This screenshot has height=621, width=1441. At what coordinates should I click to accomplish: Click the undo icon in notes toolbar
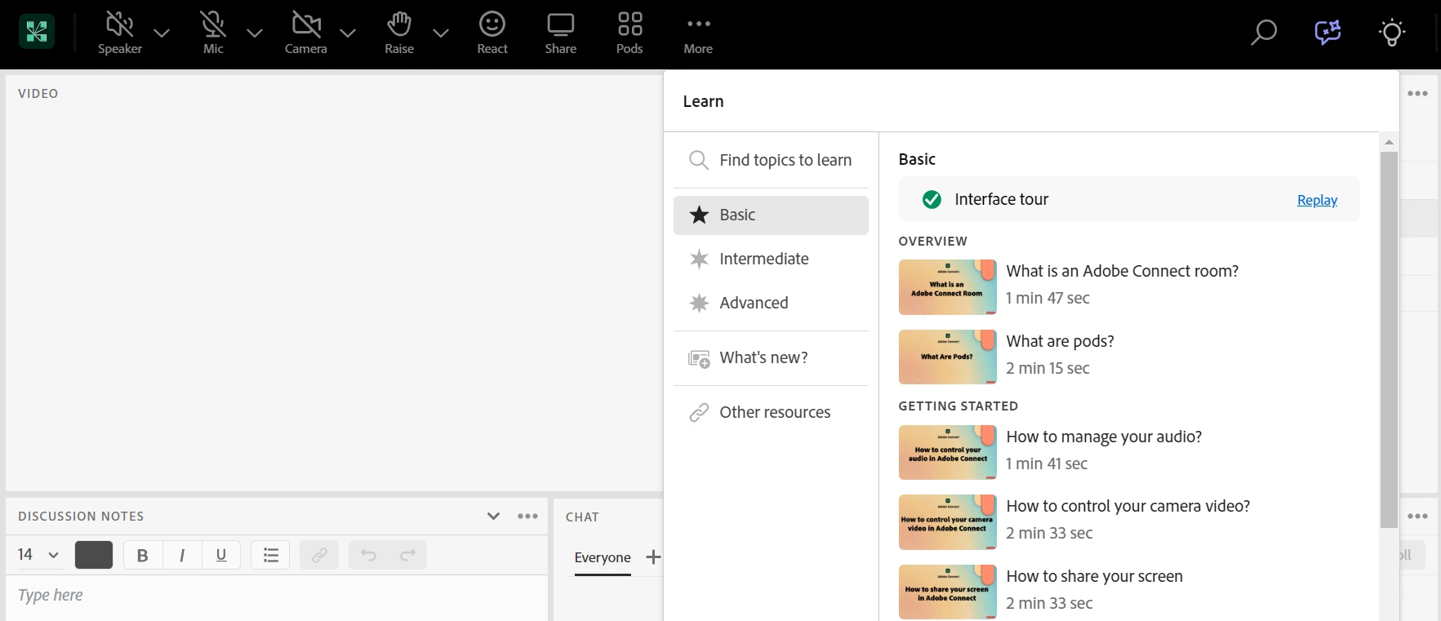point(368,555)
